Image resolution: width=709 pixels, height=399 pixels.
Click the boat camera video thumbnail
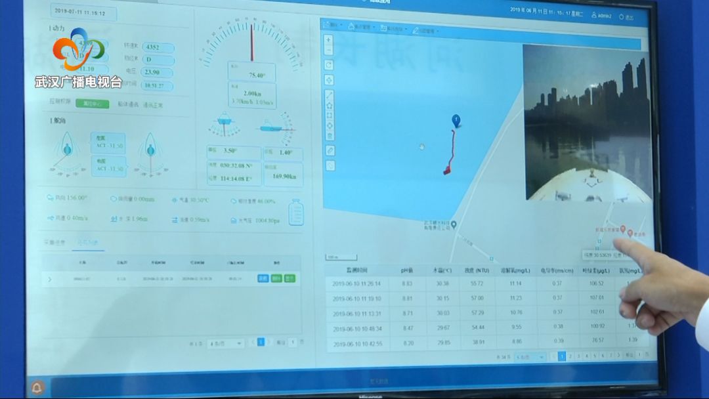click(x=587, y=122)
